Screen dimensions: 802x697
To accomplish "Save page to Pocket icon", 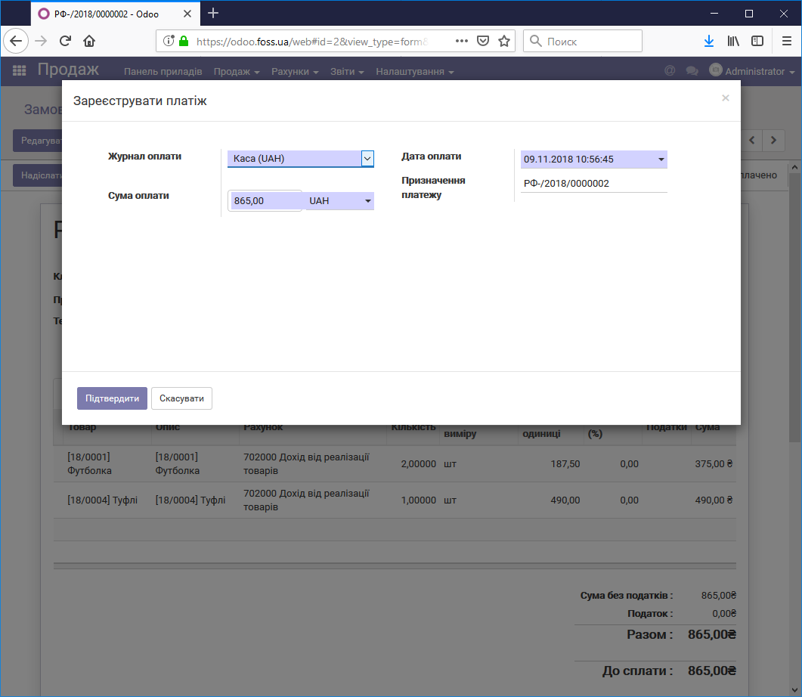I will click(483, 41).
